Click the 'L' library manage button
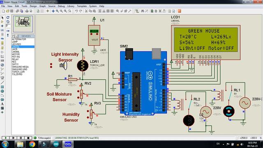 coord(16,36)
